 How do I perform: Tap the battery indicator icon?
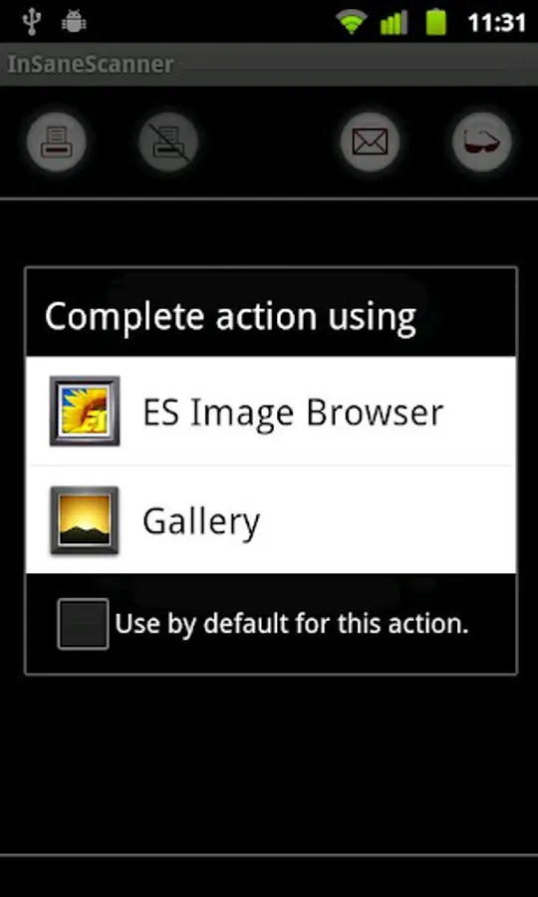click(x=435, y=22)
